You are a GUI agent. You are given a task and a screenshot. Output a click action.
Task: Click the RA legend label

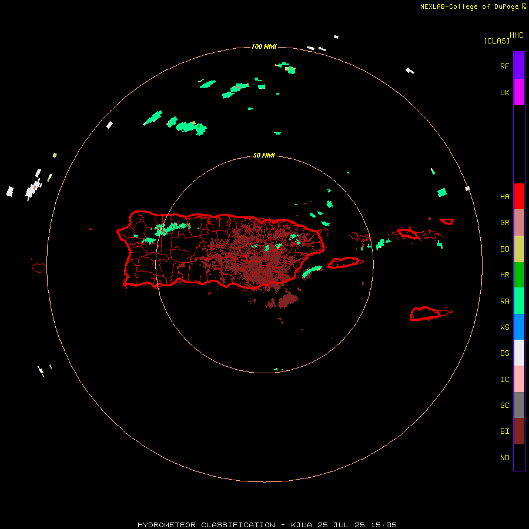point(504,301)
